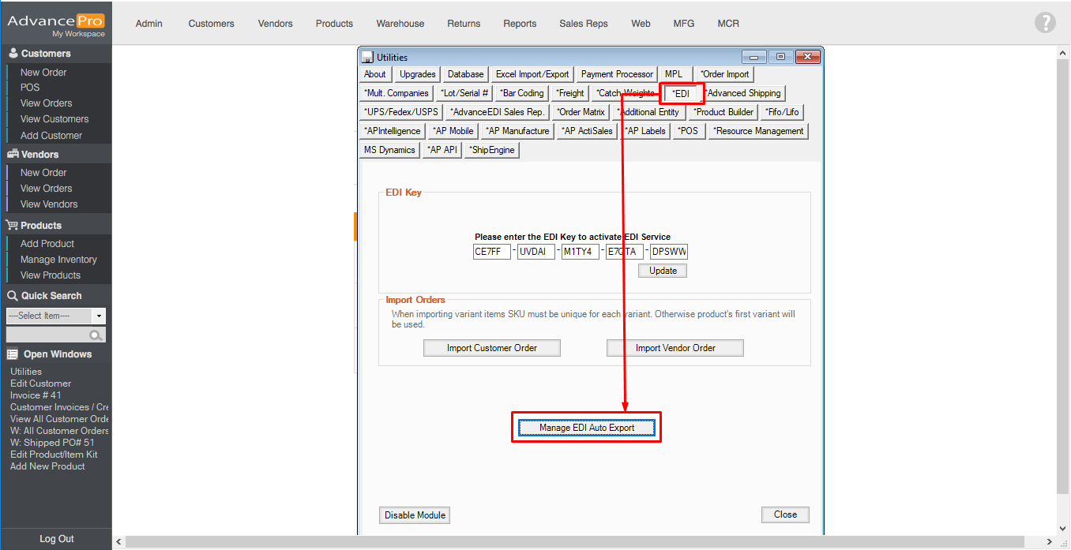Open the *Order Matrix tab

coord(581,112)
